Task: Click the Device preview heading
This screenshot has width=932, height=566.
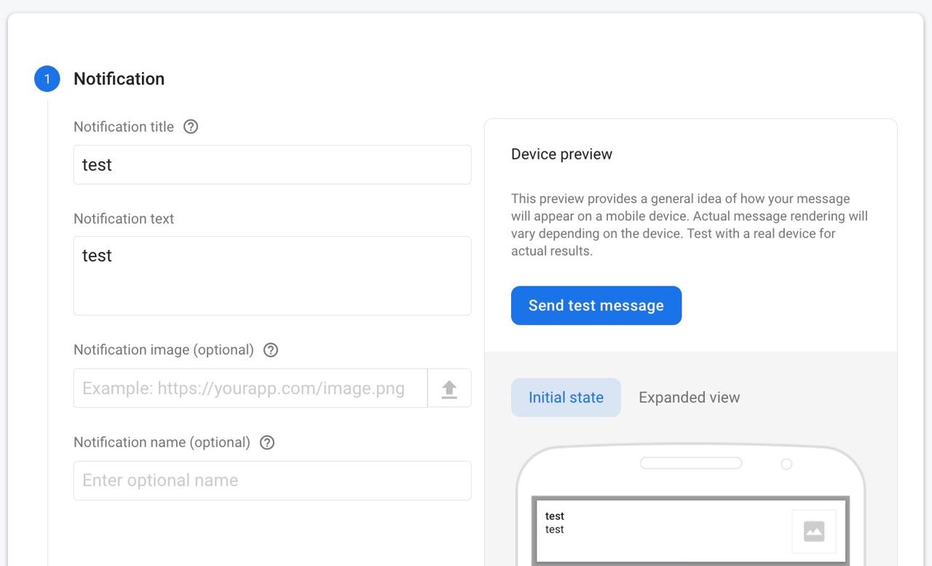Action: tap(561, 154)
